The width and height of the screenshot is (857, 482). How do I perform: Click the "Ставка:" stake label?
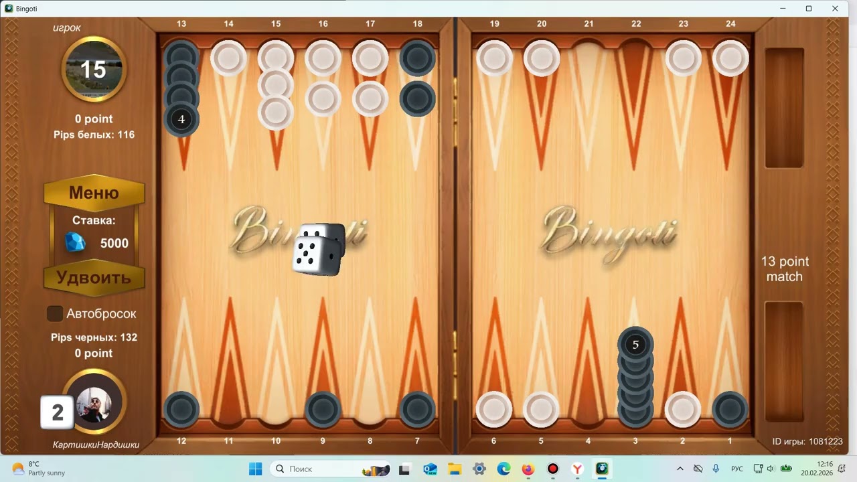coord(94,220)
